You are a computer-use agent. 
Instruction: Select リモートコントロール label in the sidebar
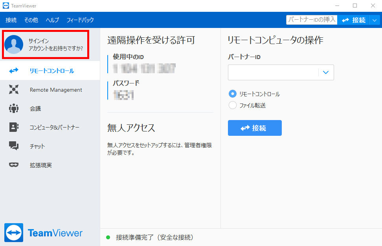click(52, 71)
